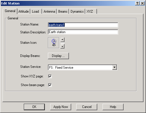Open the Attitude tab
Viewport: 146px width, 113px height.
[24, 11]
